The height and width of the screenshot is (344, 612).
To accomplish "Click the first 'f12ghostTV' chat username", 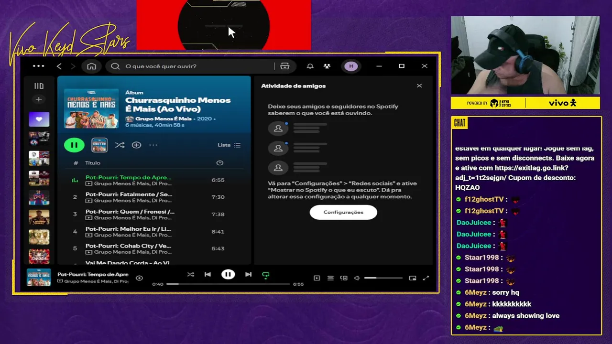I will (484, 199).
